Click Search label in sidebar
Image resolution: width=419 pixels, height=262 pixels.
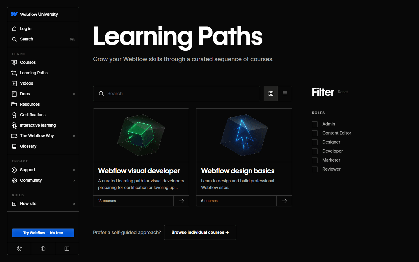click(26, 39)
